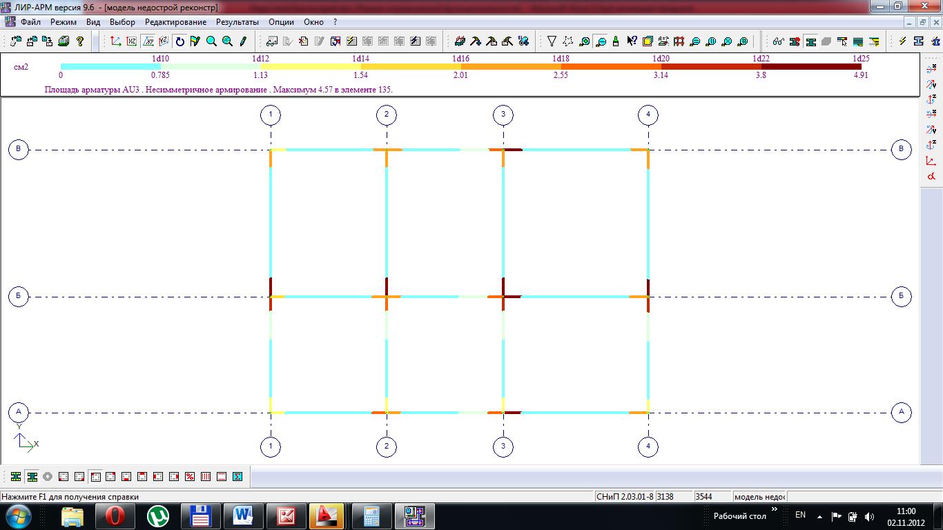Click the first I-beam icon in bottom toolbar

click(15, 476)
